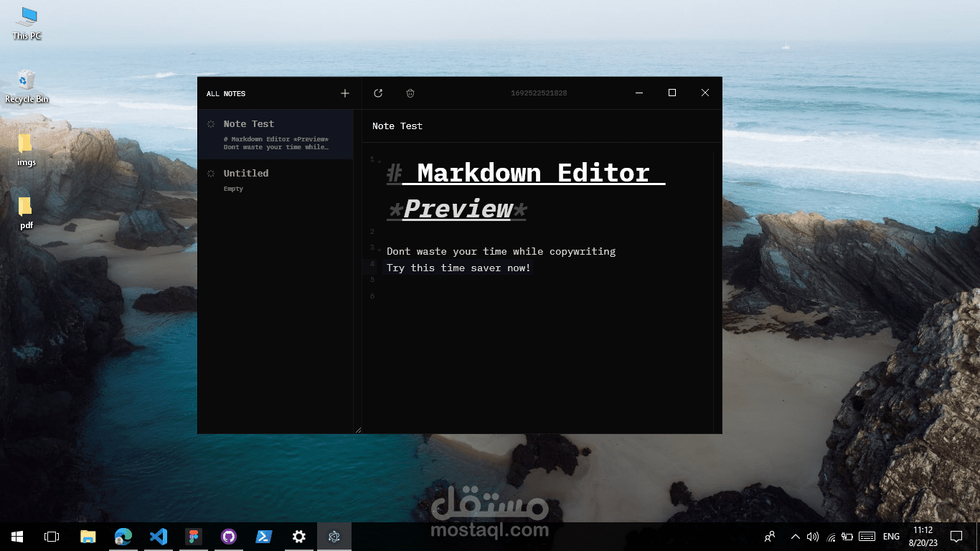Click the status icon beside Note Test

(x=211, y=124)
